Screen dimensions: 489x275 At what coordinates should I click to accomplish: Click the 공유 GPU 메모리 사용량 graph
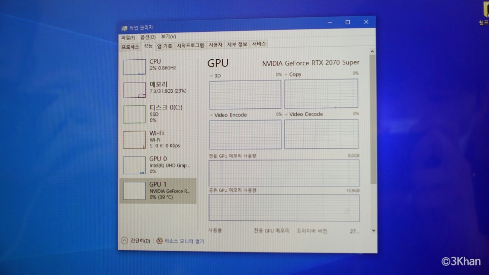tap(284, 208)
